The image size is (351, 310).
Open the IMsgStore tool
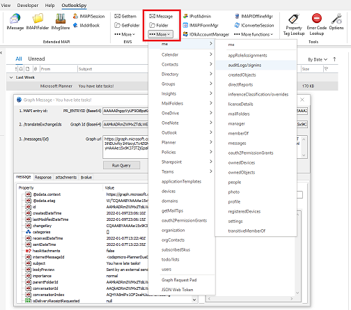[x=61, y=22]
